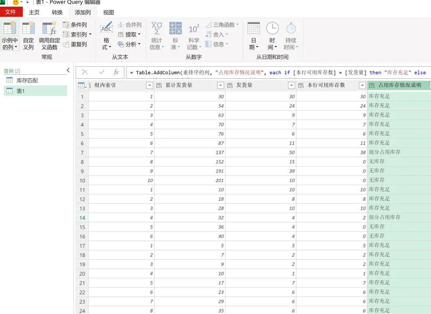Click the Duplicate Column (重复列) button

(x=75, y=44)
